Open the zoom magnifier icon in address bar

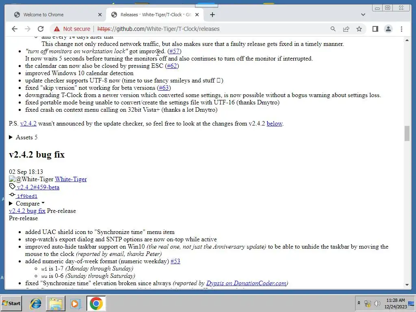click(333, 29)
